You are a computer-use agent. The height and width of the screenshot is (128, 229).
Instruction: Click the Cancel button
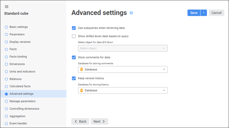(216, 13)
